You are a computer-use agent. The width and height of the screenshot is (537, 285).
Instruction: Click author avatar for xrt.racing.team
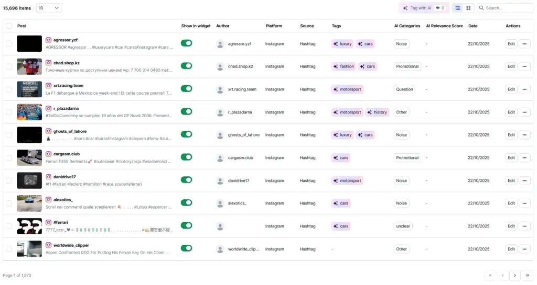220,89
